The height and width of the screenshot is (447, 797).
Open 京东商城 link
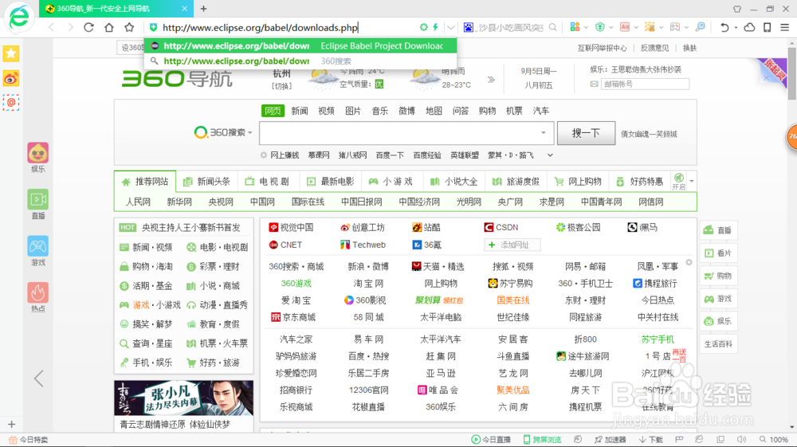coord(293,317)
